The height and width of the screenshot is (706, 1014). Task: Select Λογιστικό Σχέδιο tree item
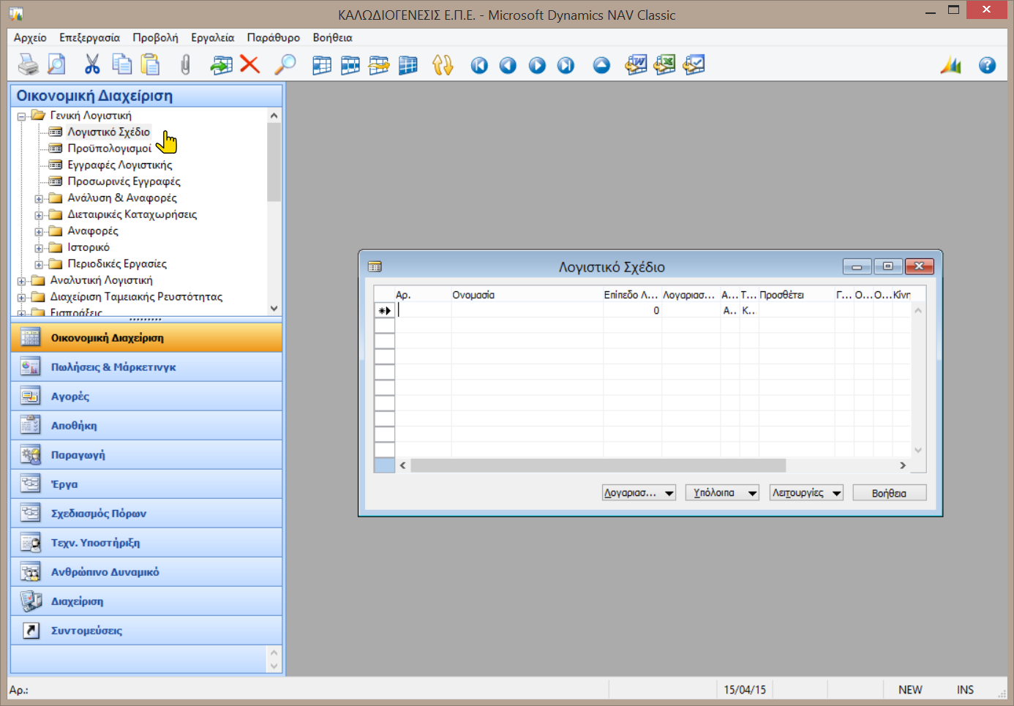pyautogui.click(x=108, y=132)
